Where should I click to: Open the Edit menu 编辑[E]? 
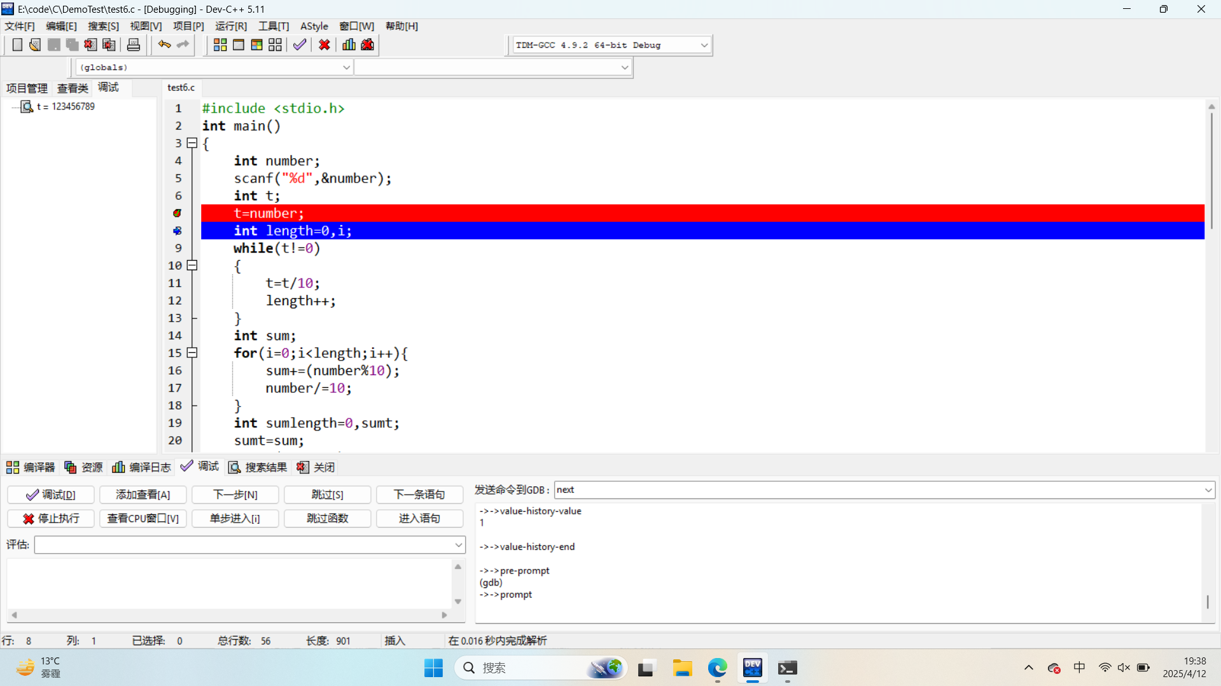tap(61, 26)
